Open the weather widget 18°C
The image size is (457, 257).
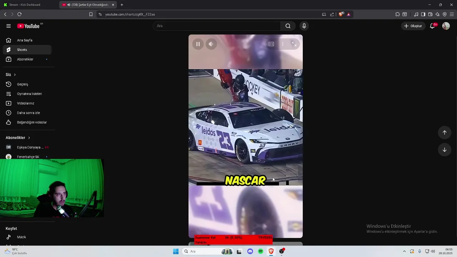tap(16, 251)
